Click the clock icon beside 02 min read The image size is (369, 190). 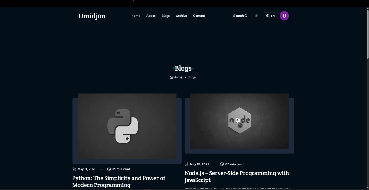pyautogui.click(x=222, y=164)
